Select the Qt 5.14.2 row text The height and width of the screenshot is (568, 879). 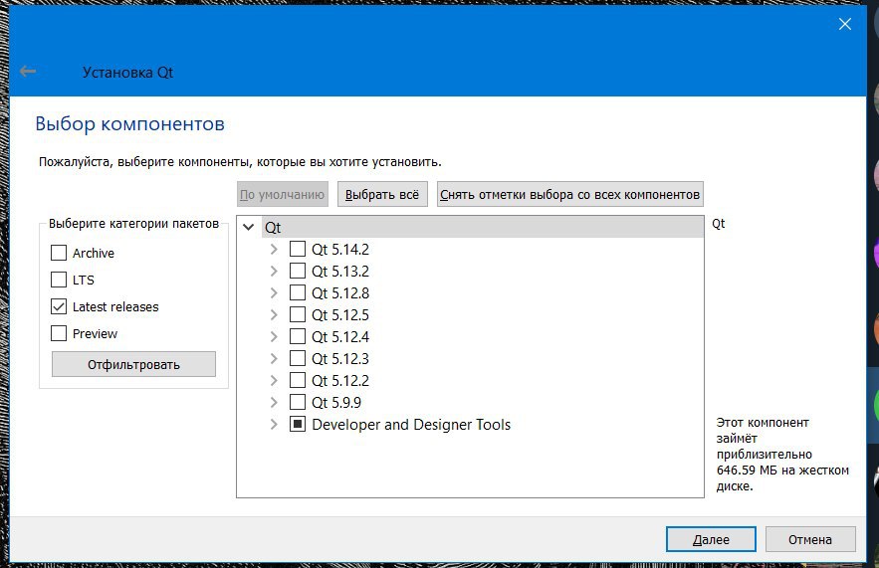coord(340,249)
